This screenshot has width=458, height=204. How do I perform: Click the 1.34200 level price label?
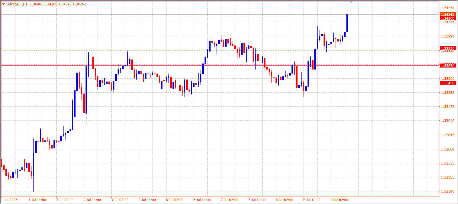[x=447, y=18]
